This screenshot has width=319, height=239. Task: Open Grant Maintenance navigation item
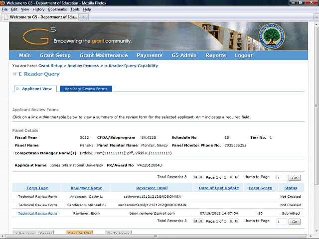click(104, 55)
